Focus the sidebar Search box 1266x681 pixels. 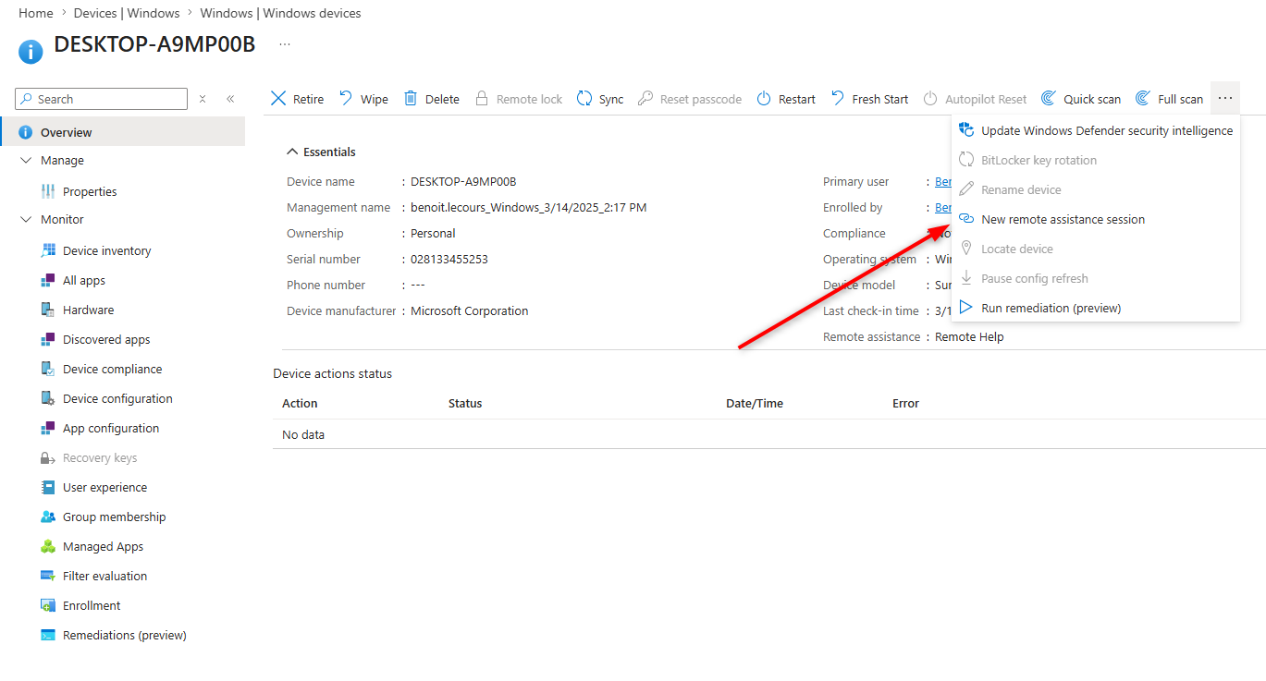coord(102,99)
